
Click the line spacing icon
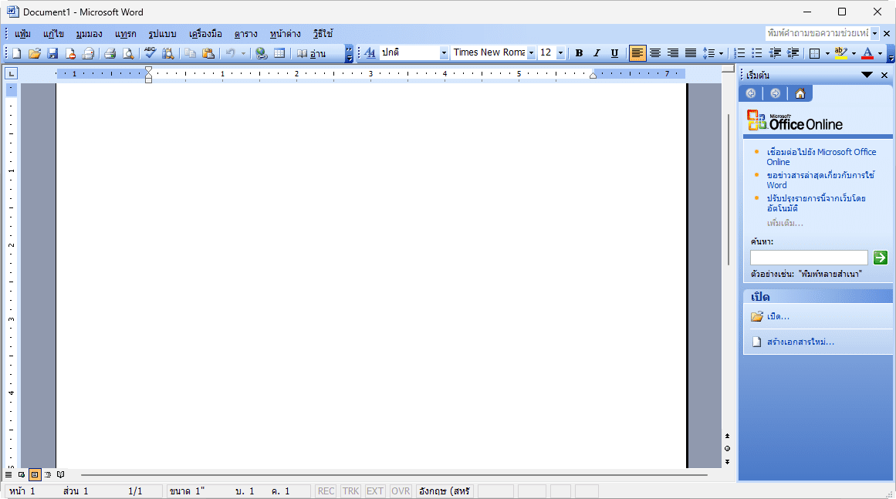pos(708,53)
